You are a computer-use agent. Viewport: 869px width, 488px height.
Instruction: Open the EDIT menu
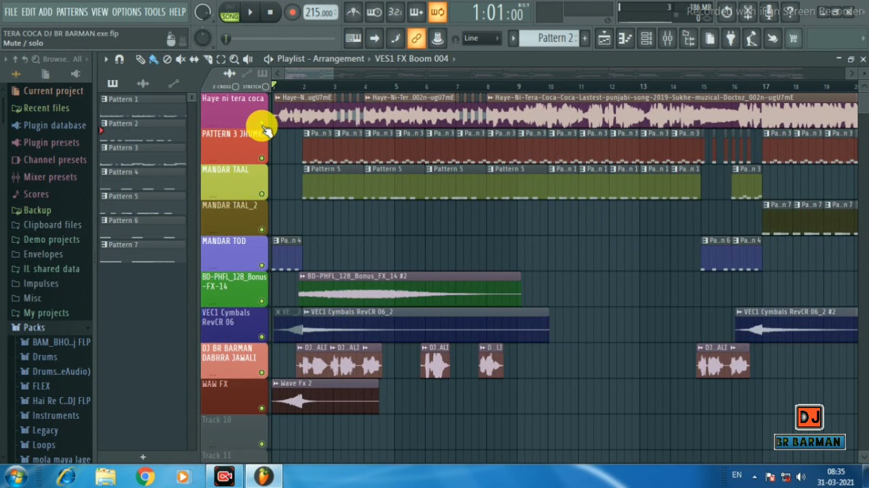click(29, 12)
